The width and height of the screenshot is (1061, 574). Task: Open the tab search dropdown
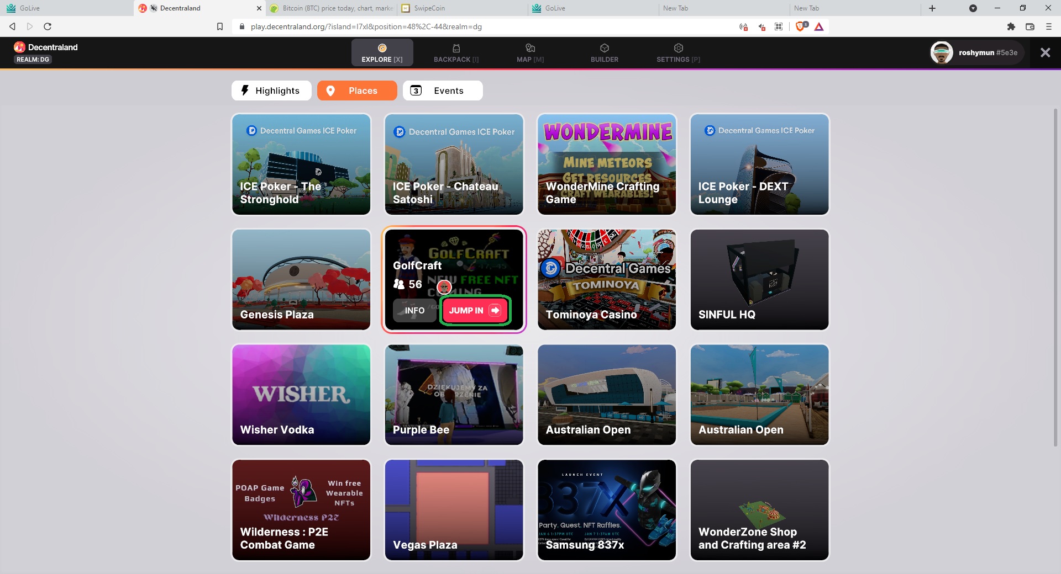pyautogui.click(x=973, y=8)
